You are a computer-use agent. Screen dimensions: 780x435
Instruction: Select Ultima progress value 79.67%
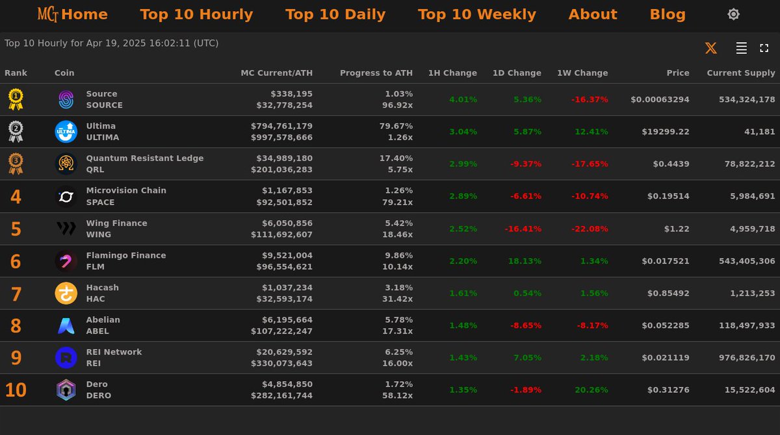point(396,126)
